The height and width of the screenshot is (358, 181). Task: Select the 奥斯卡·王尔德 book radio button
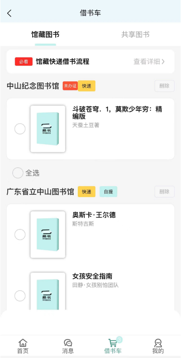click(20, 234)
